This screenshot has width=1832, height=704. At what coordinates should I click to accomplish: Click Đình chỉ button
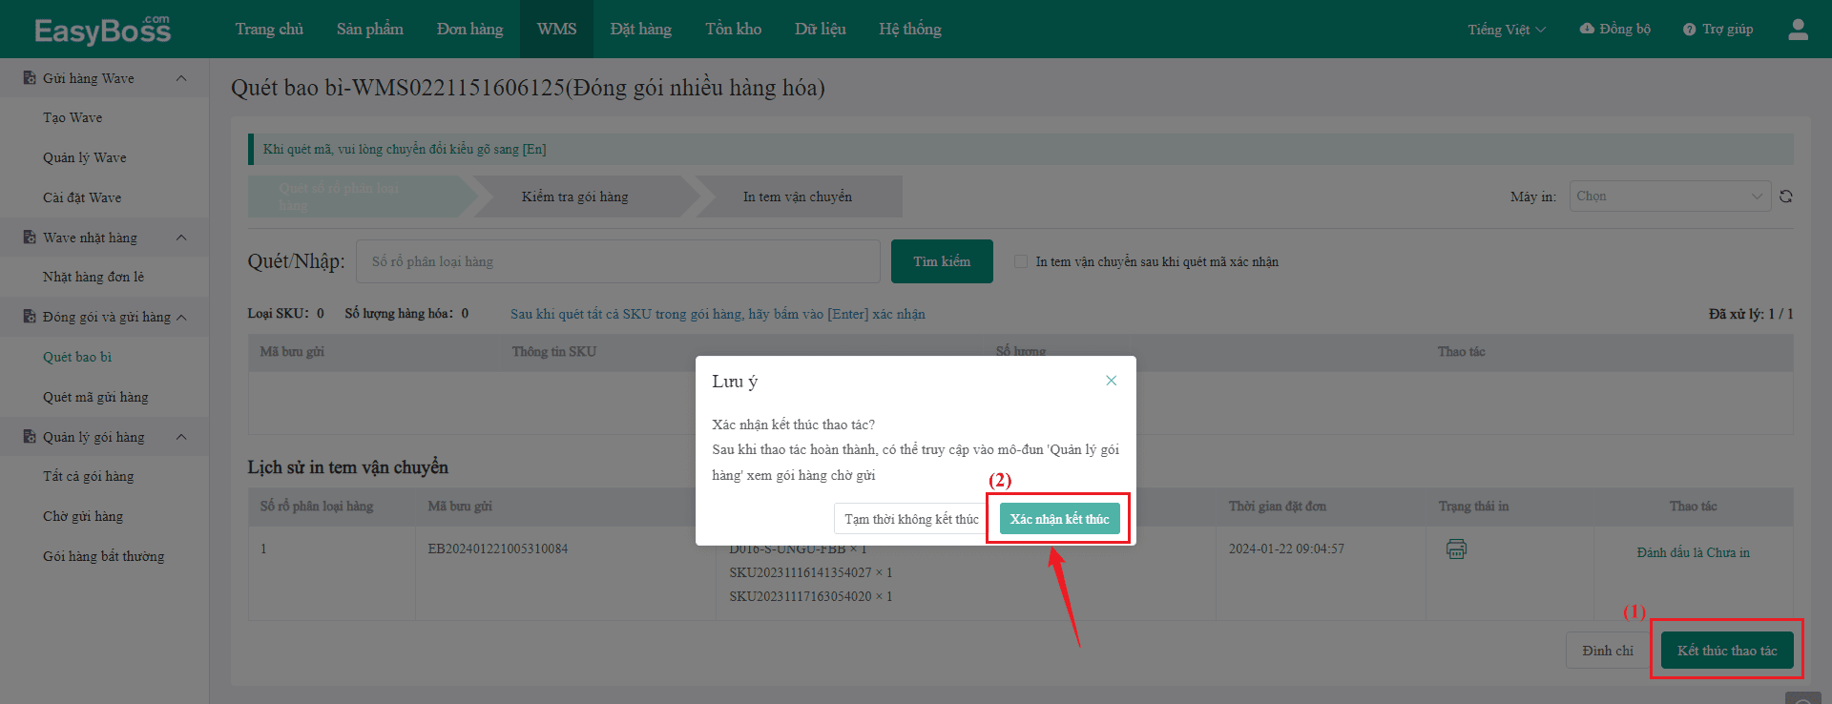coord(1608,651)
